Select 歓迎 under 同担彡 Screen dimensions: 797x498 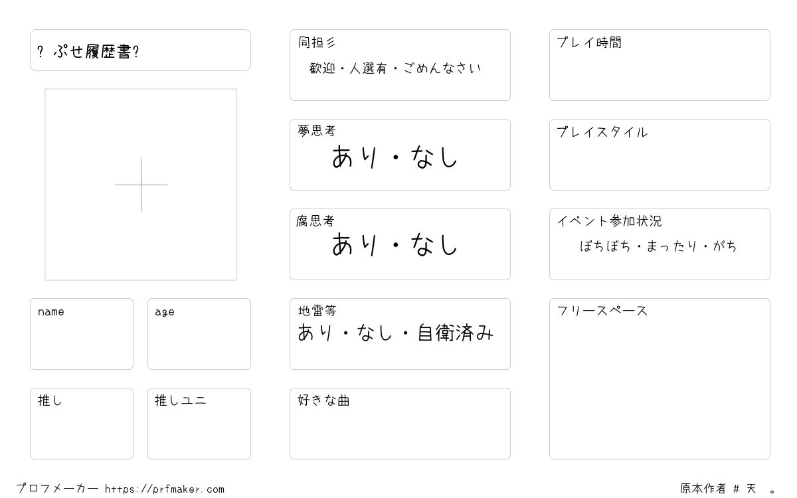point(322,68)
